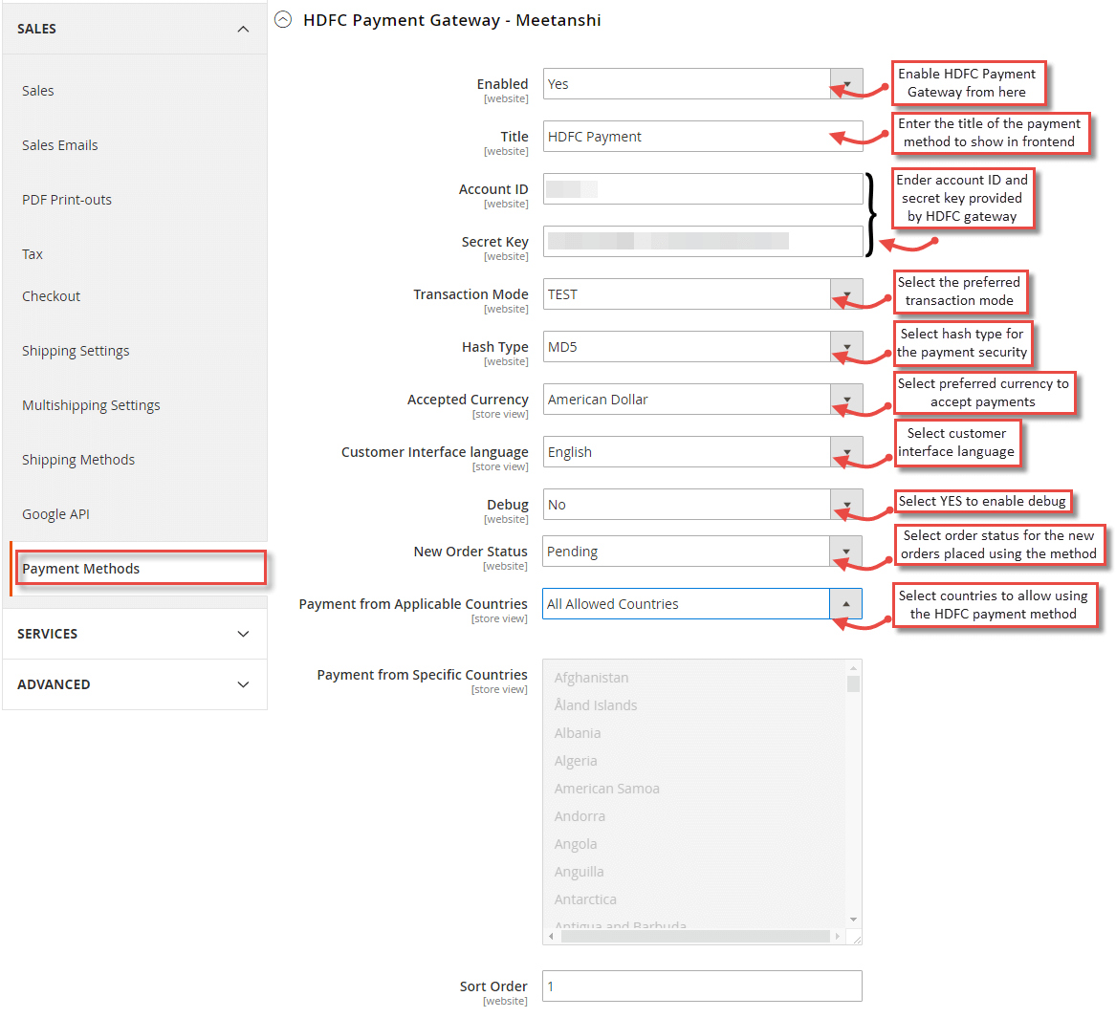
Task: Navigate to Google API settings
Action: click(54, 513)
